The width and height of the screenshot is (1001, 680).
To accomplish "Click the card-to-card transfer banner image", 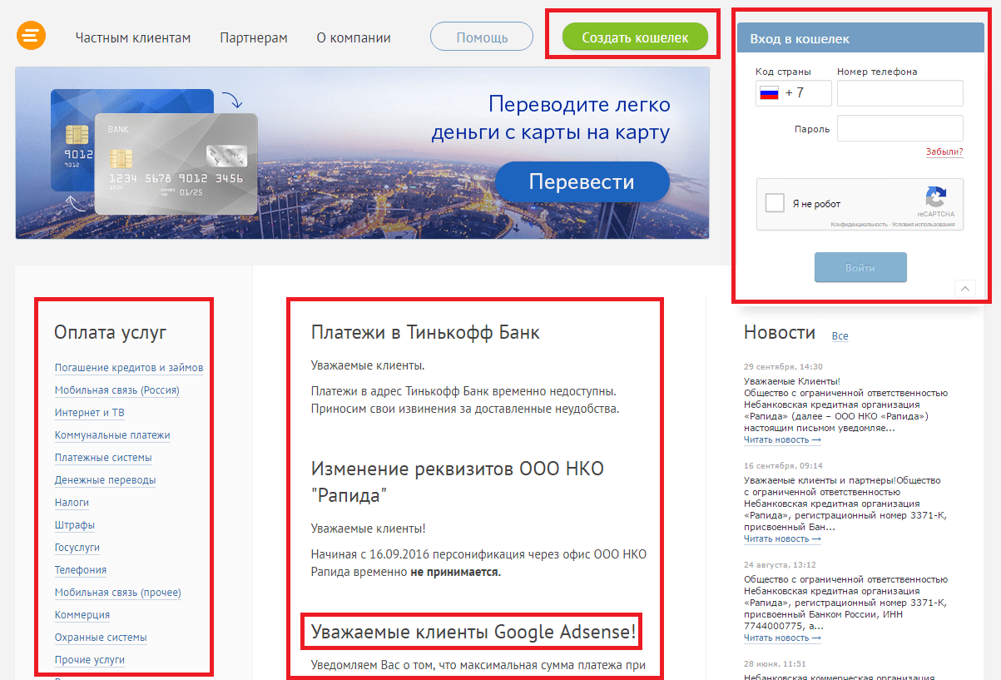I will coord(362,153).
